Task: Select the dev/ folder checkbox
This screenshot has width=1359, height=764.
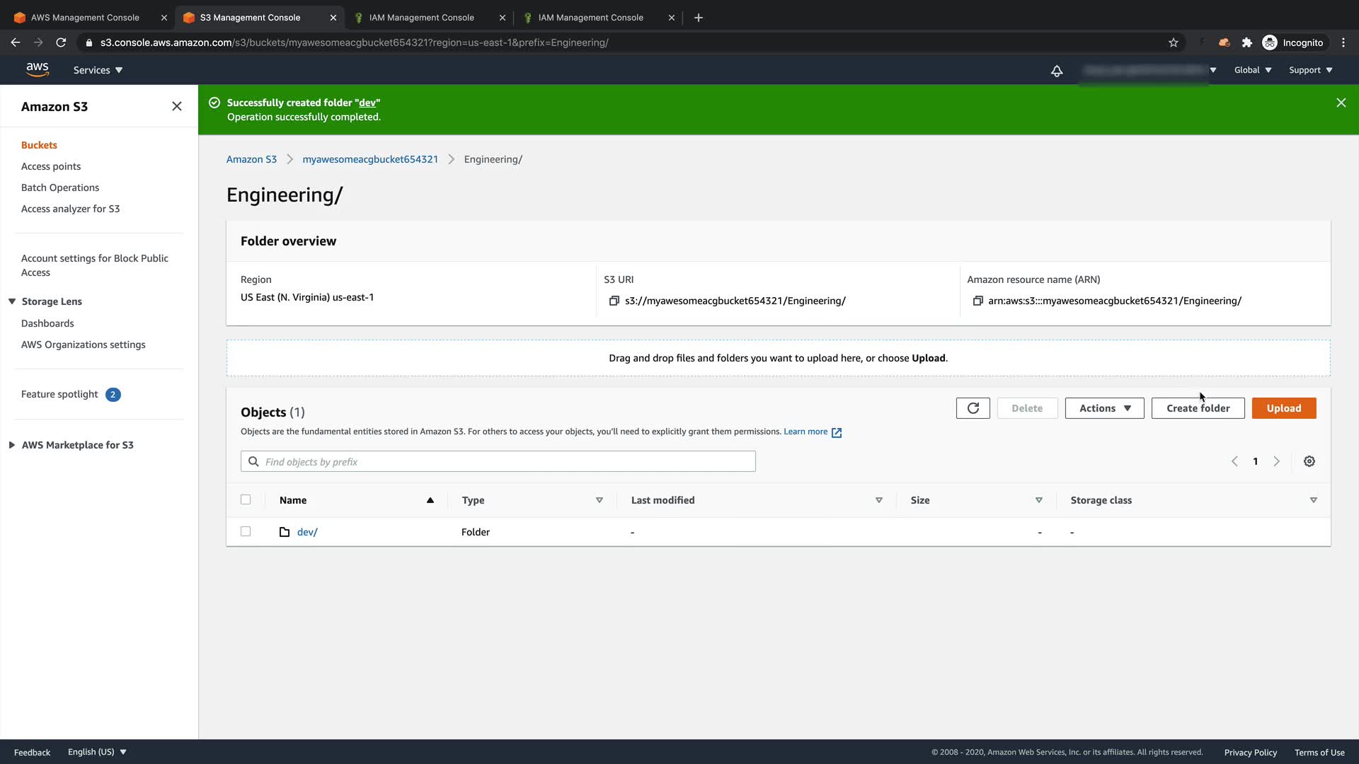Action: pos(246,531)
